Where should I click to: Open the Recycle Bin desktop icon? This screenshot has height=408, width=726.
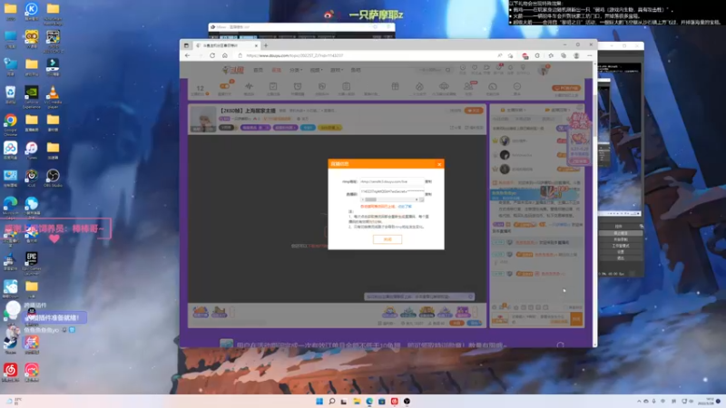pos(10,95)
